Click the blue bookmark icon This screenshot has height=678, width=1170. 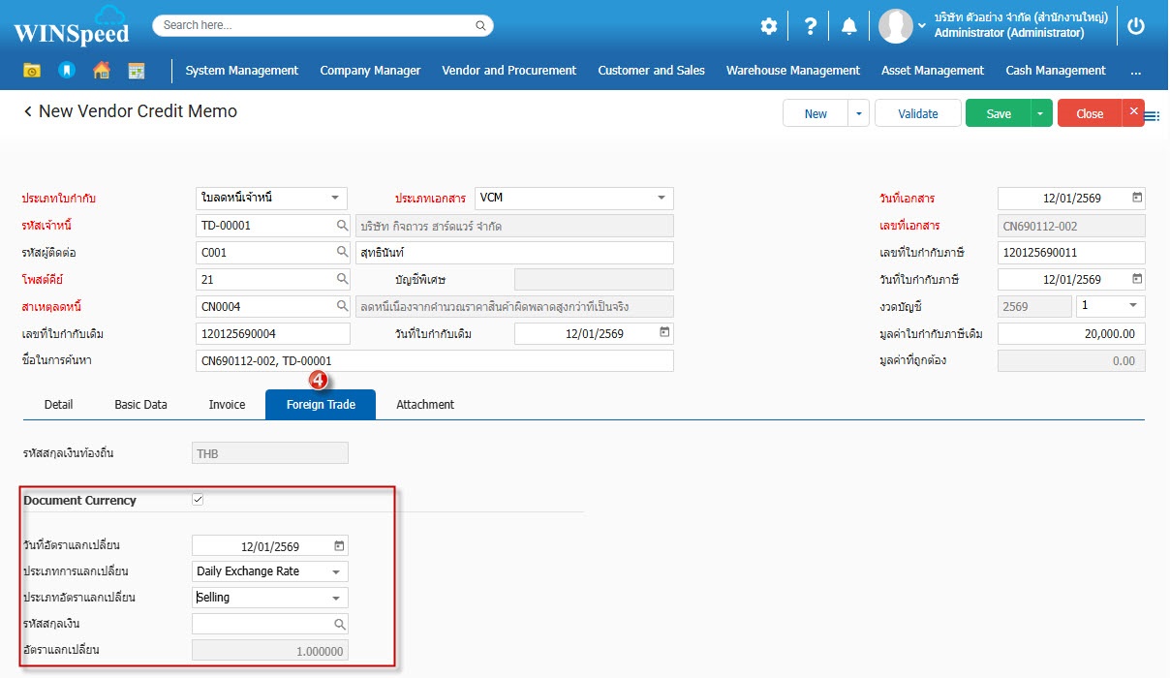[66, 71]
